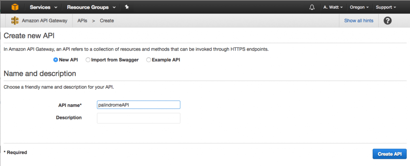
Task: Click the API name text field
Action: tap(139, 105)
